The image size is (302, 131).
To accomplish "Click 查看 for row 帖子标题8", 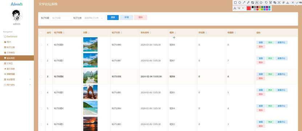I will point(261,43).
